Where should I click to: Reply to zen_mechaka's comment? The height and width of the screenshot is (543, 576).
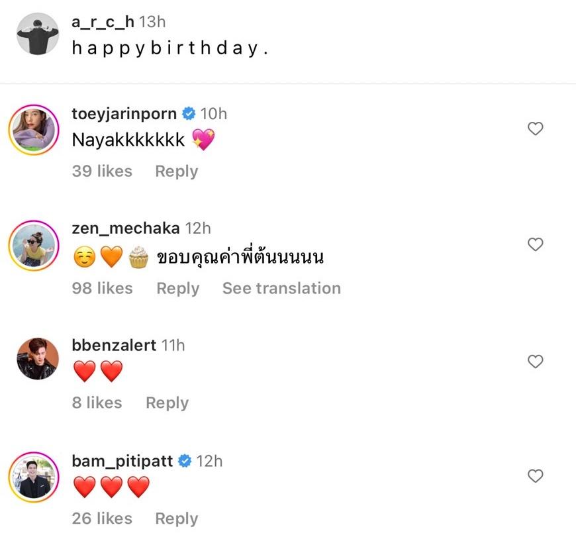[177, 288]
